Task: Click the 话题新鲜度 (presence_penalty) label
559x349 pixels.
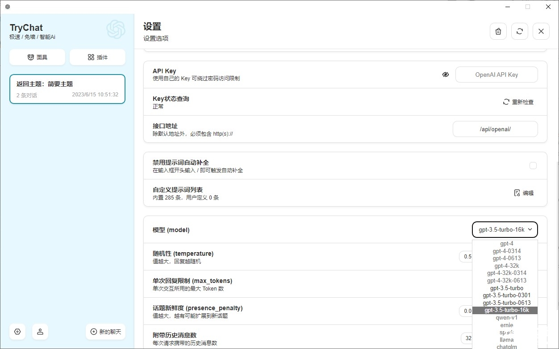Action: pos(197,308)
